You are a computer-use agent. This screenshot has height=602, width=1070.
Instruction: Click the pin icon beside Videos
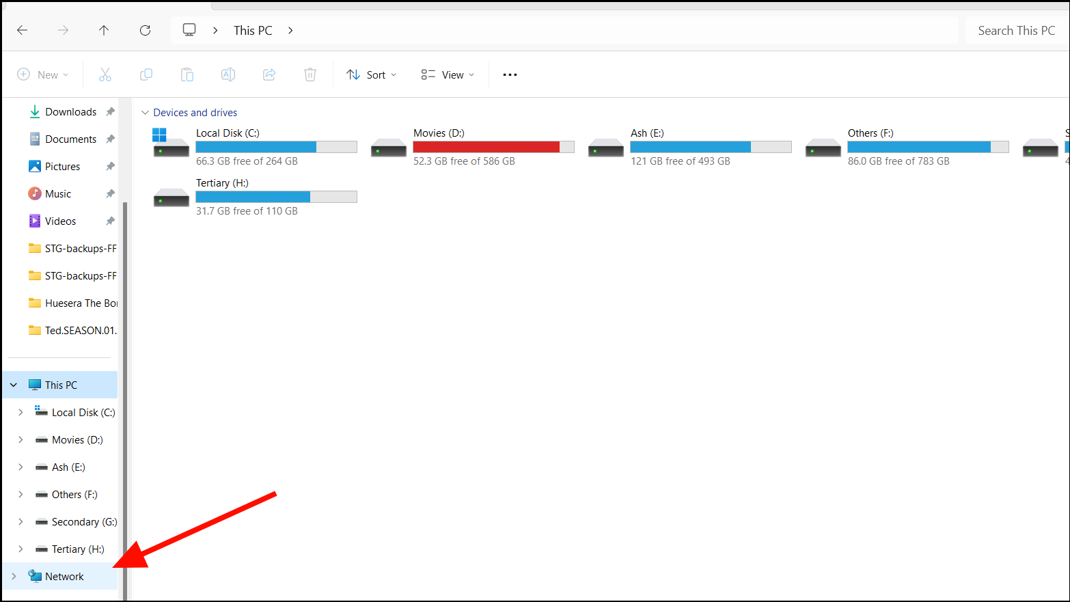pyautogui.click(x=110, y=221)
